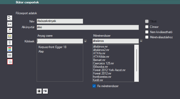Select általános2.mr in the list

pos(101,50)
